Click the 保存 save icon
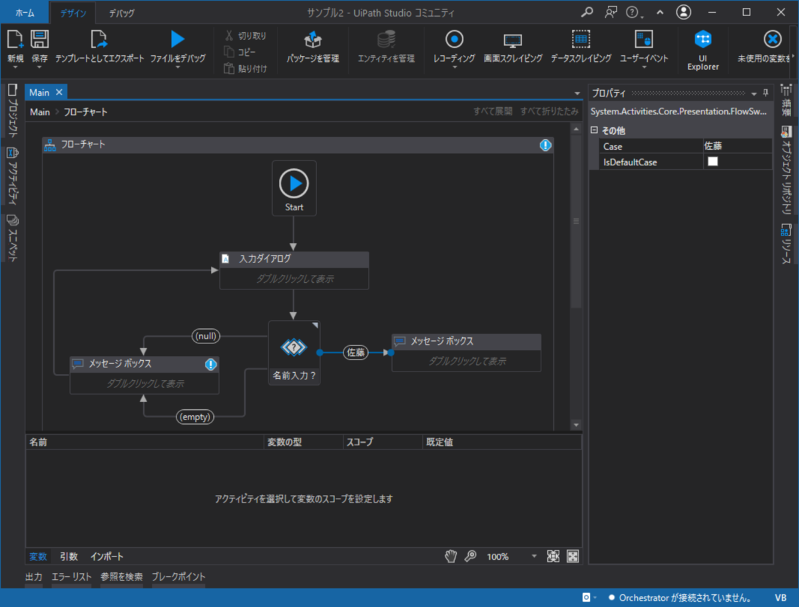The width and height of the screenshot is (799, 607). coord(40,39)
